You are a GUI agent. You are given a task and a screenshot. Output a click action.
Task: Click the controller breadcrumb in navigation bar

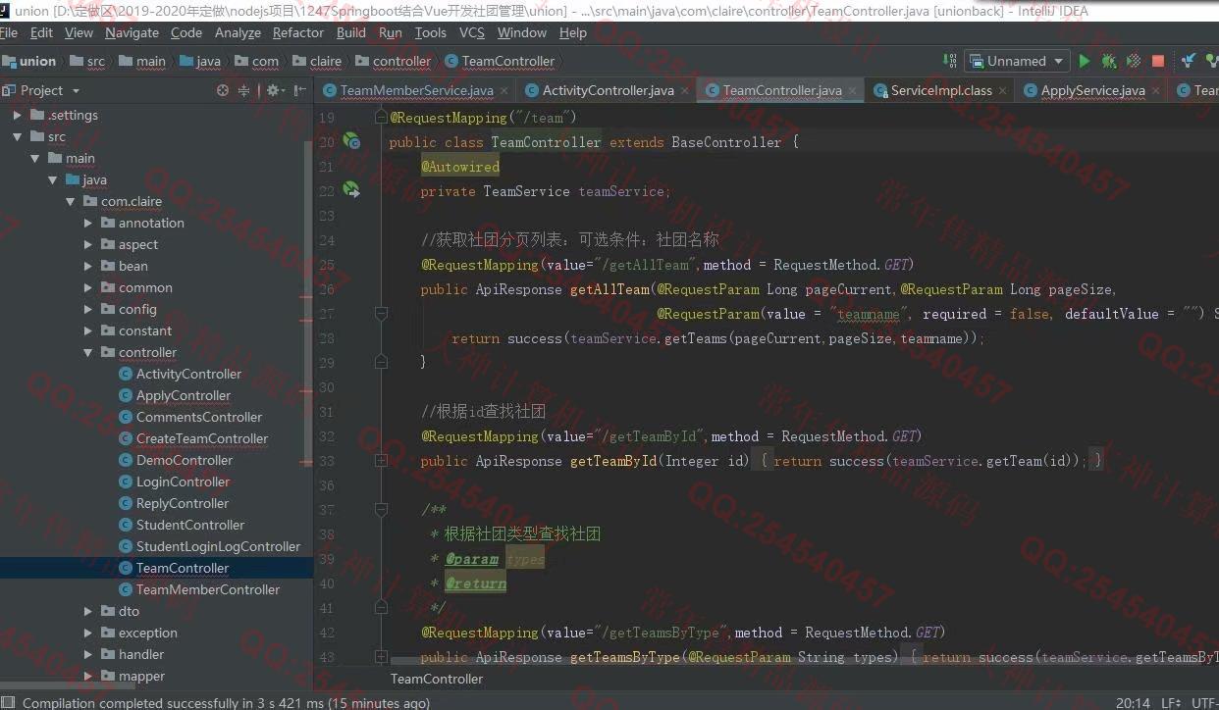click(x=393, y=61)
